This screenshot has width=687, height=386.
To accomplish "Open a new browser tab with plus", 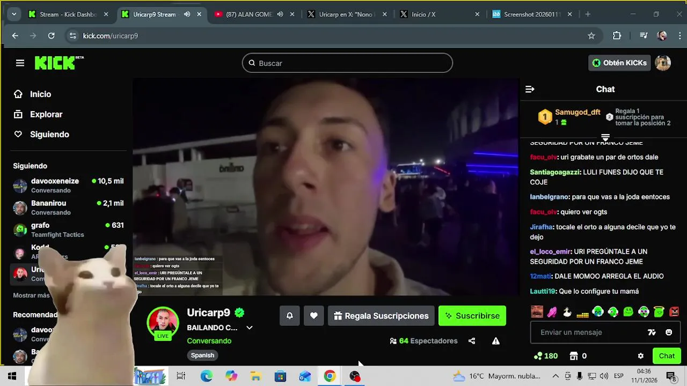I will tap(588, 14).
